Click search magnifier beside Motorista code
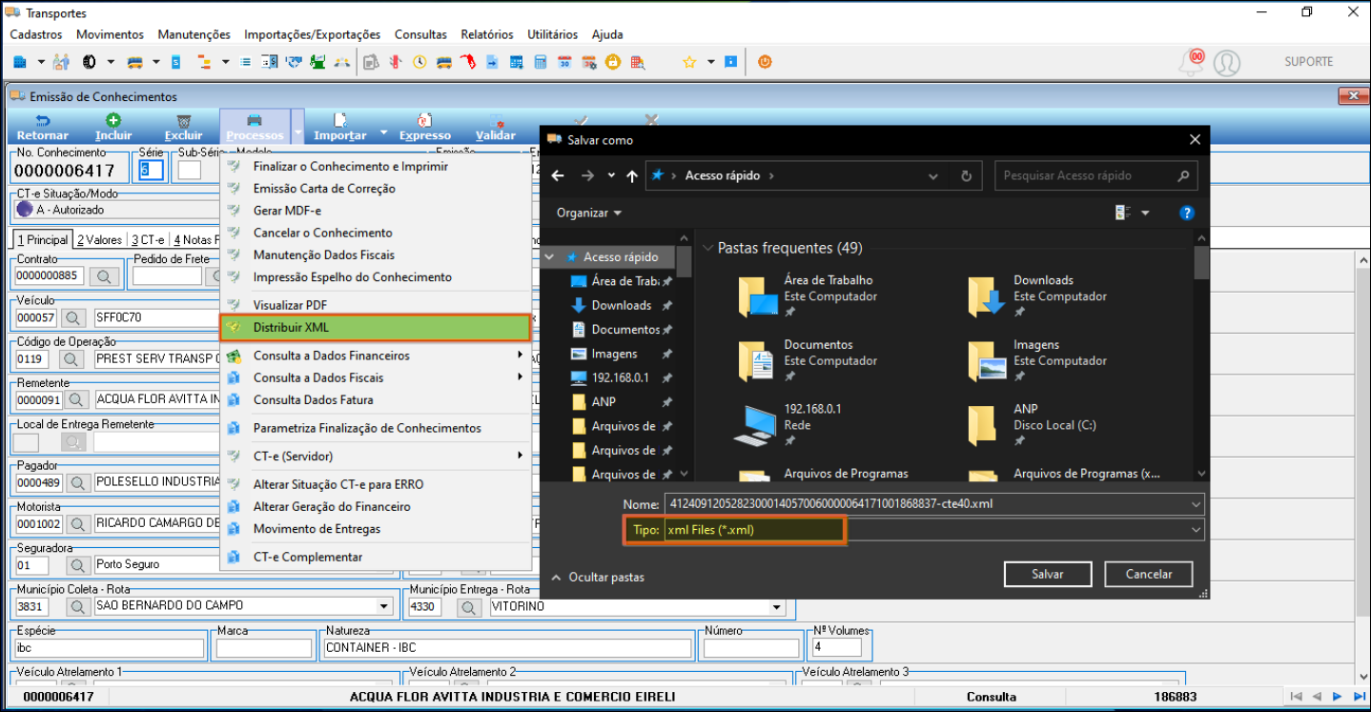This screenshot has height=712, width=1371. (x=77, y=523)
